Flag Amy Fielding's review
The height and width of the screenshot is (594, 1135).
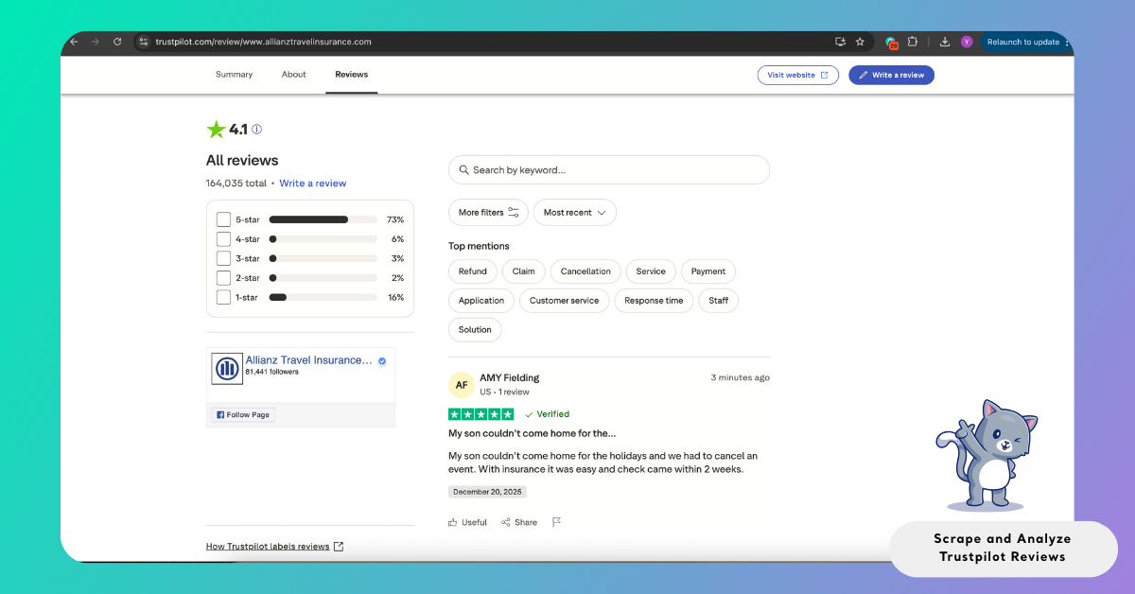[x=556, y=522]
